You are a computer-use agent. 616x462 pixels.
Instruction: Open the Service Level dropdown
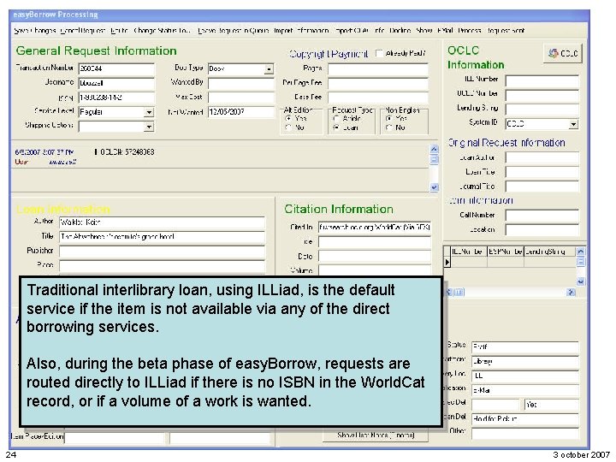pyautogui.click(x=149, y=112)
